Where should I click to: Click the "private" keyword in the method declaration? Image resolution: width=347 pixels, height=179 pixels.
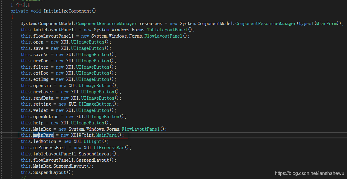(19, 11)
